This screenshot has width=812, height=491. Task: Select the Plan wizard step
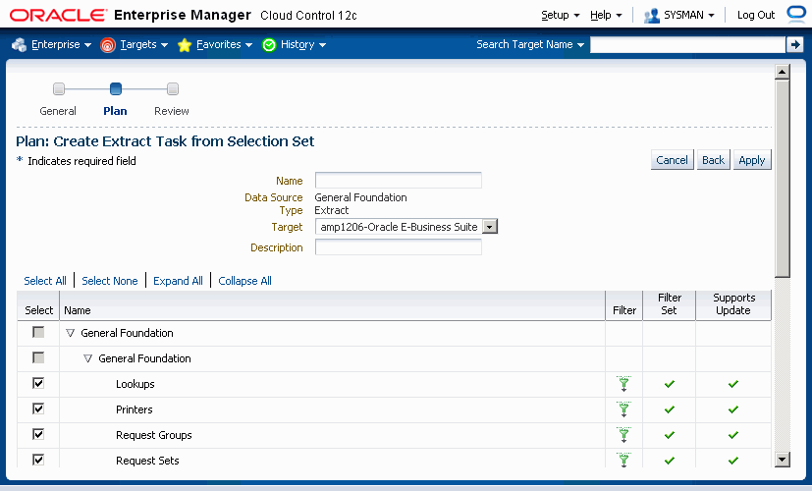[x=116, y=89]
